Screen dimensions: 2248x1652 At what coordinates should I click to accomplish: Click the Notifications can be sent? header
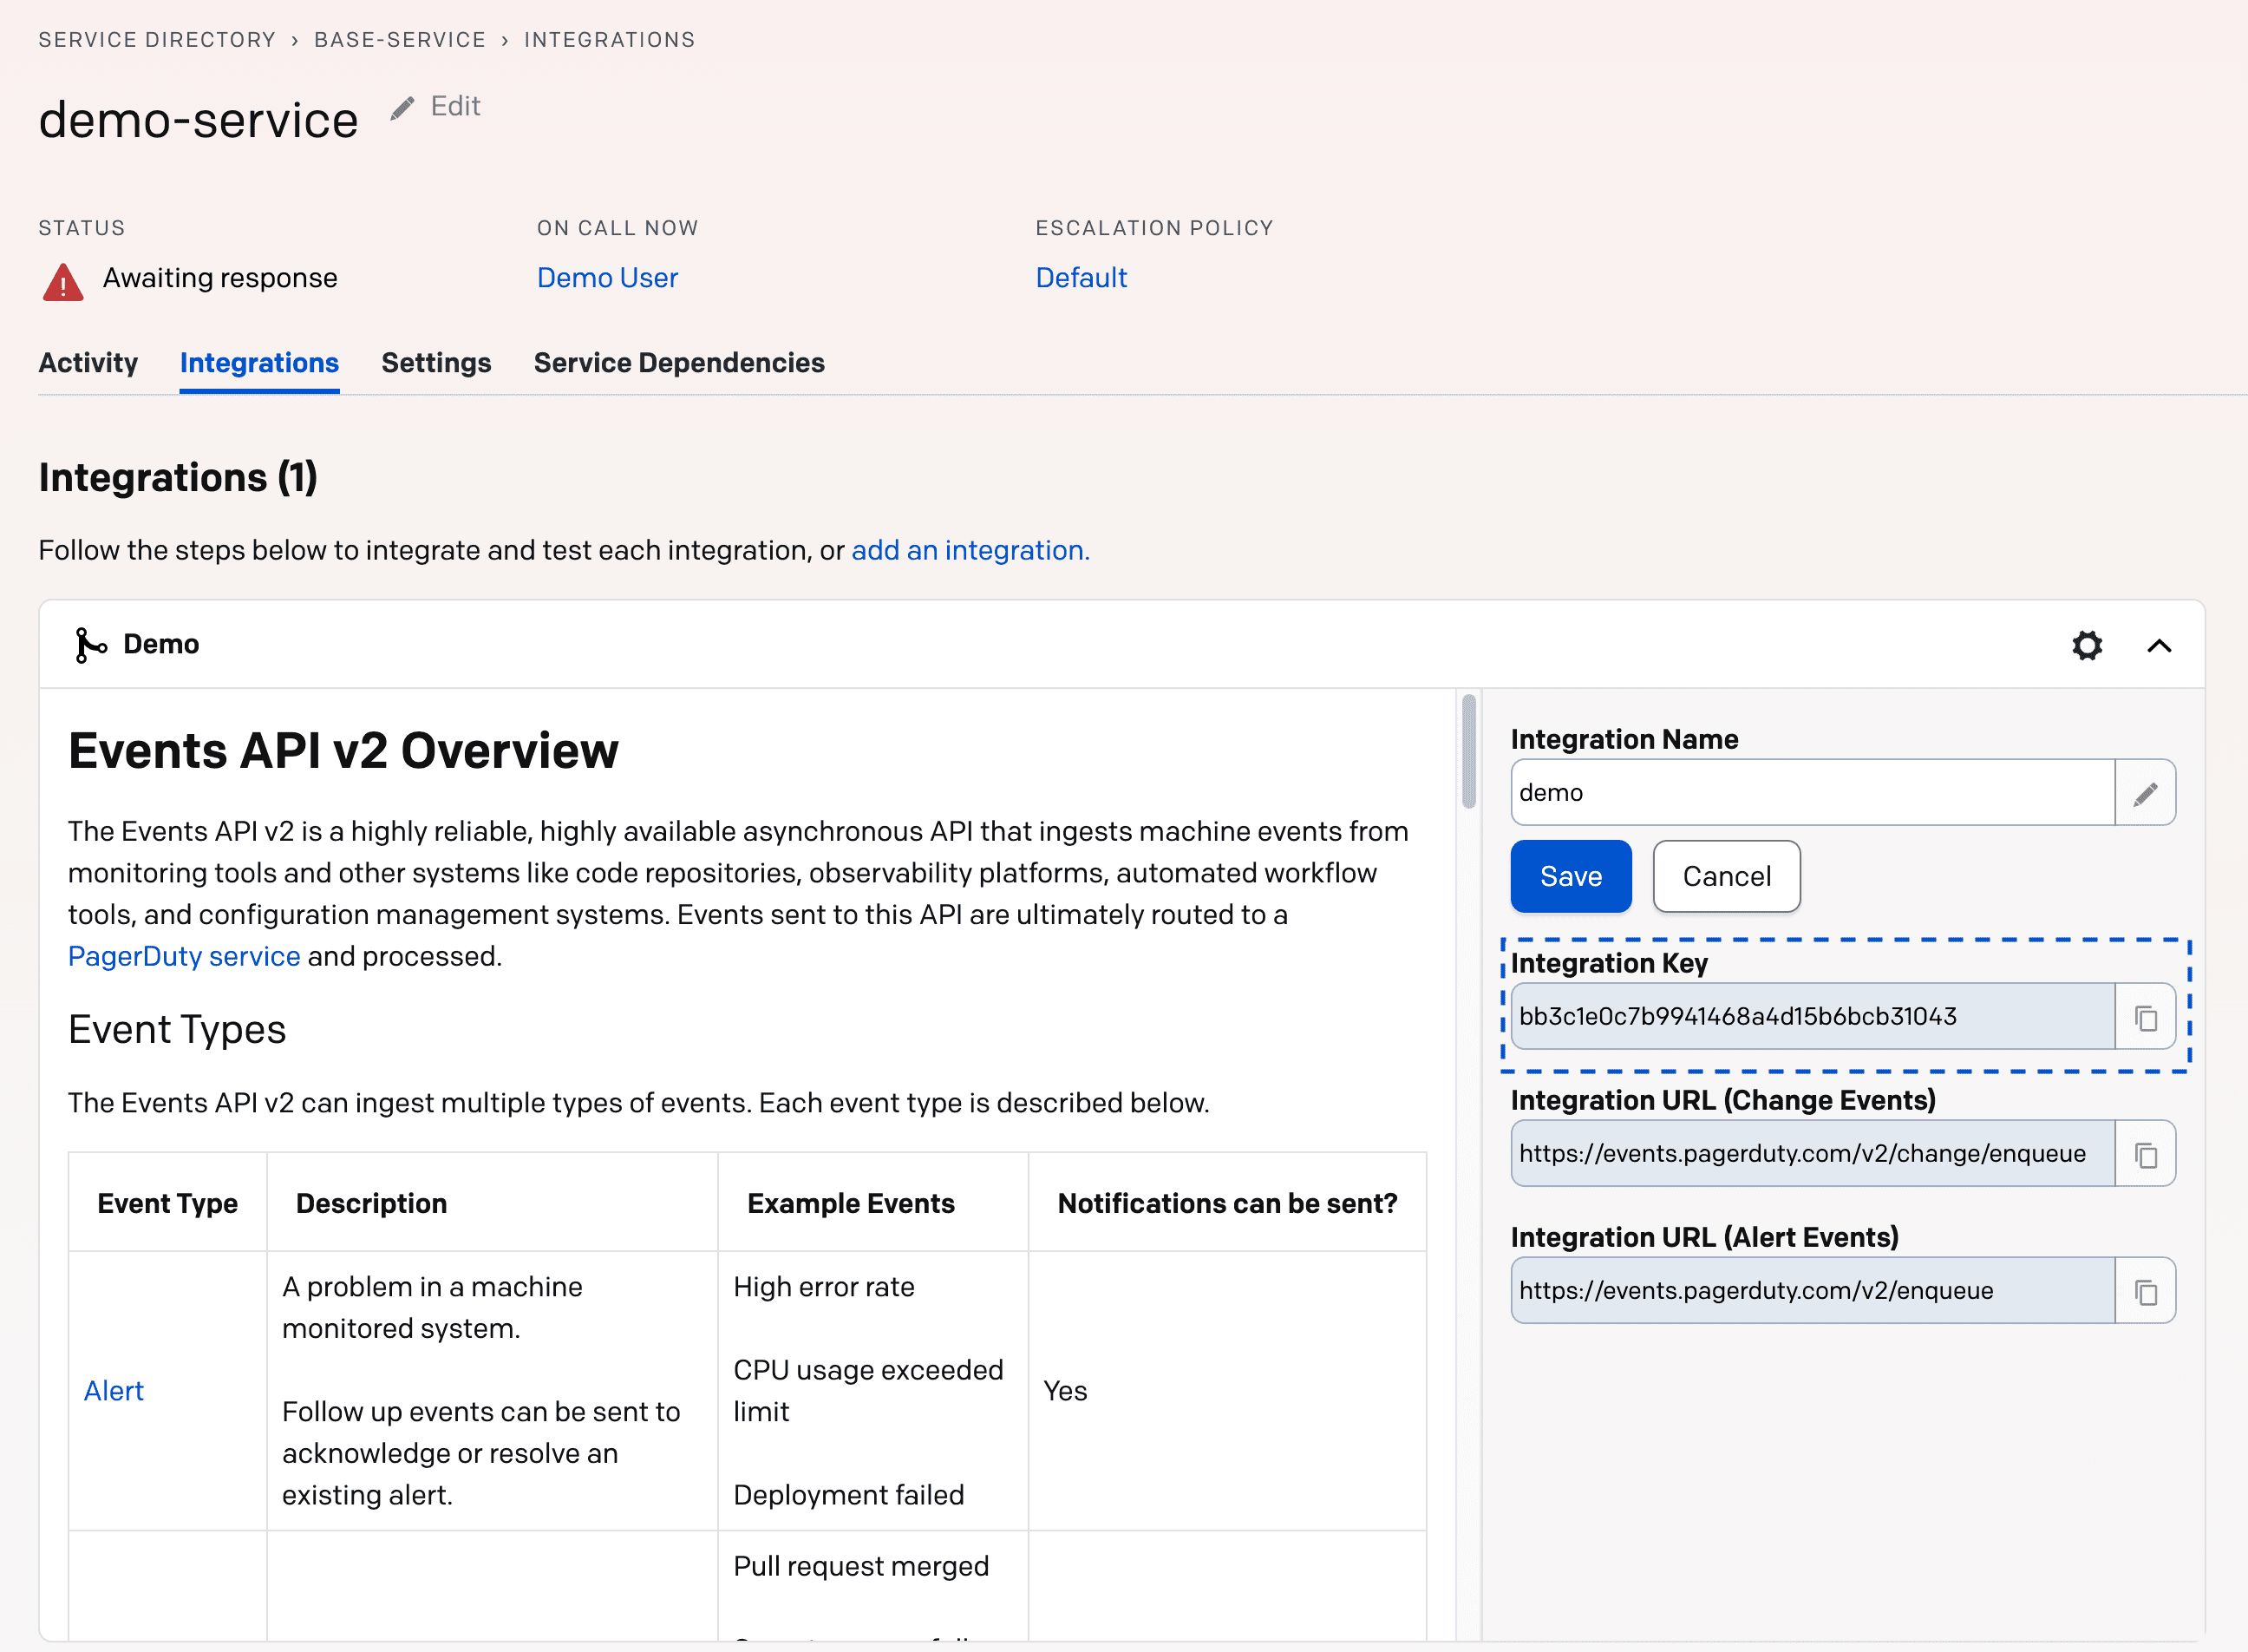click(x=1227, y=1204)
